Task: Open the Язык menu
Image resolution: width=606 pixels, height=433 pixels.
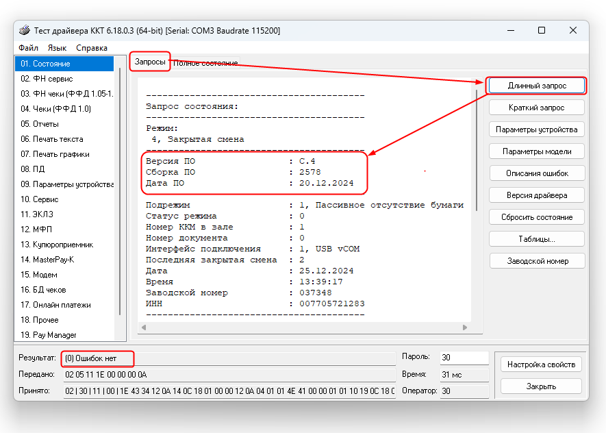Action: click(x=58, y=48)
